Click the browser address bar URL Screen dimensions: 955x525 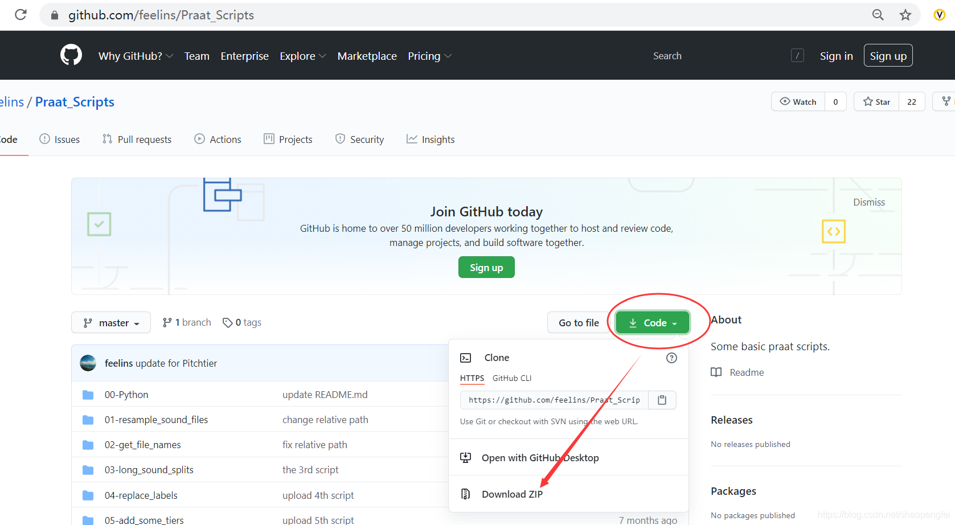pyautogui.click(x=161, y=15)
